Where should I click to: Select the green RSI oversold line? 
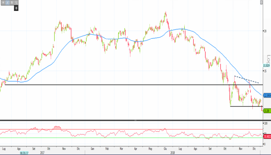(x=116, y=138)
